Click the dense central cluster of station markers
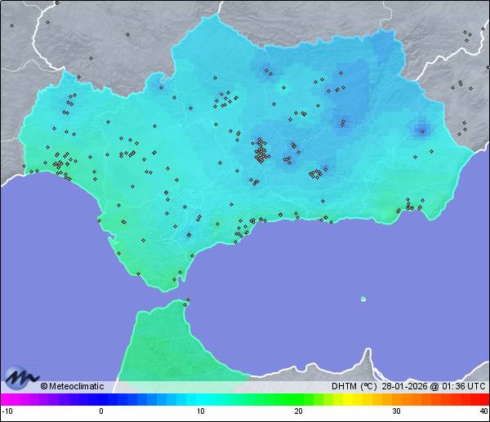The height and width of the screenshot is (422, 490). pos(261,153)
